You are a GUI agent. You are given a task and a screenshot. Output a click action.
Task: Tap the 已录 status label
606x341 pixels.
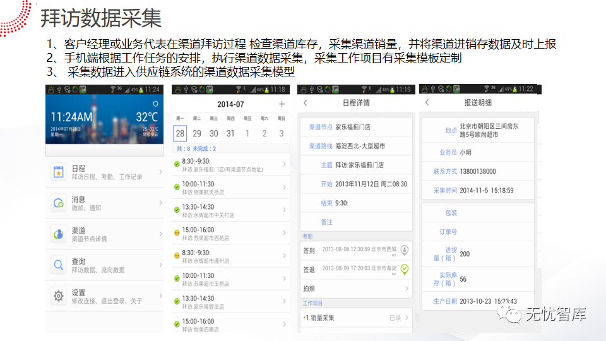pos(395,318)
